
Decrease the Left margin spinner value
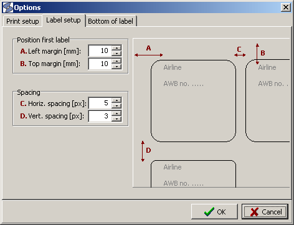116,54
